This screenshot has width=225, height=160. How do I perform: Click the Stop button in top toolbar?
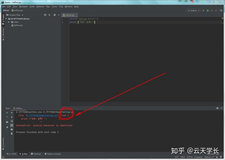coord(216,11)
